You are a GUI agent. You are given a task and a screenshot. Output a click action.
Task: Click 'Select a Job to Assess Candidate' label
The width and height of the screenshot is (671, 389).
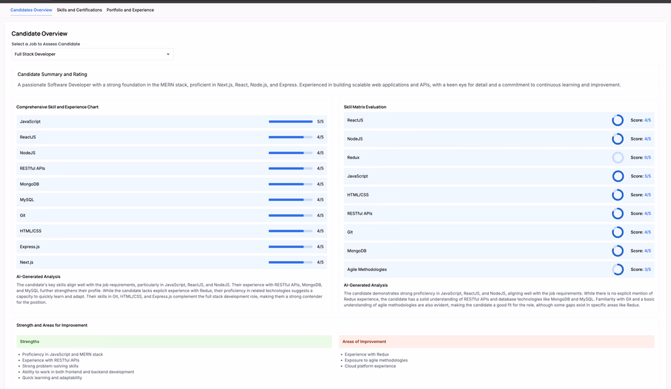point(46,44)
